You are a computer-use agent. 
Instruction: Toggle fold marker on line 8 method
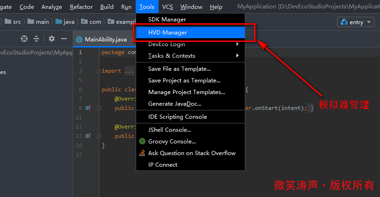(98, 108)
